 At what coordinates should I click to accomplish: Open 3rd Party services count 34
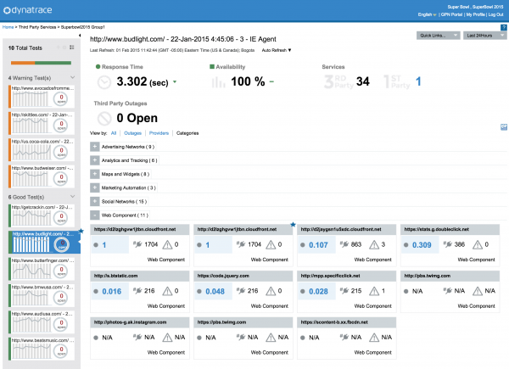(362, 81)
